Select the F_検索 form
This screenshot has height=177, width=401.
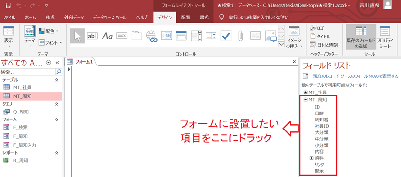(x=31, y=127)
